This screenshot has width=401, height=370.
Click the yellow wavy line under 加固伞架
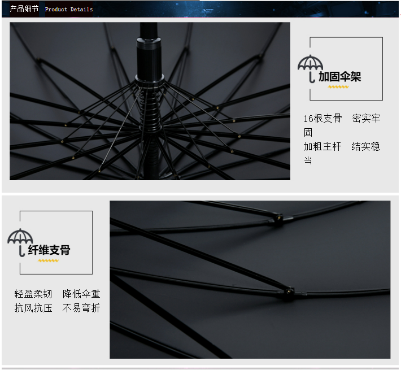pos(338,87)
